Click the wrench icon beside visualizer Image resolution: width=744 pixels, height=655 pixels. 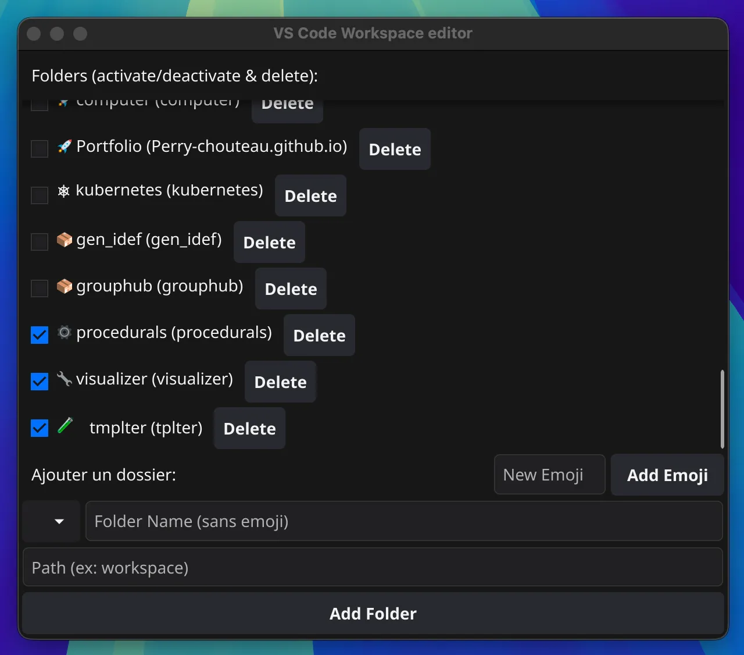(x=65, y=379)
